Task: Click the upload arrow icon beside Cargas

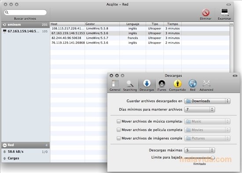Action: click(x=5, y=159)
